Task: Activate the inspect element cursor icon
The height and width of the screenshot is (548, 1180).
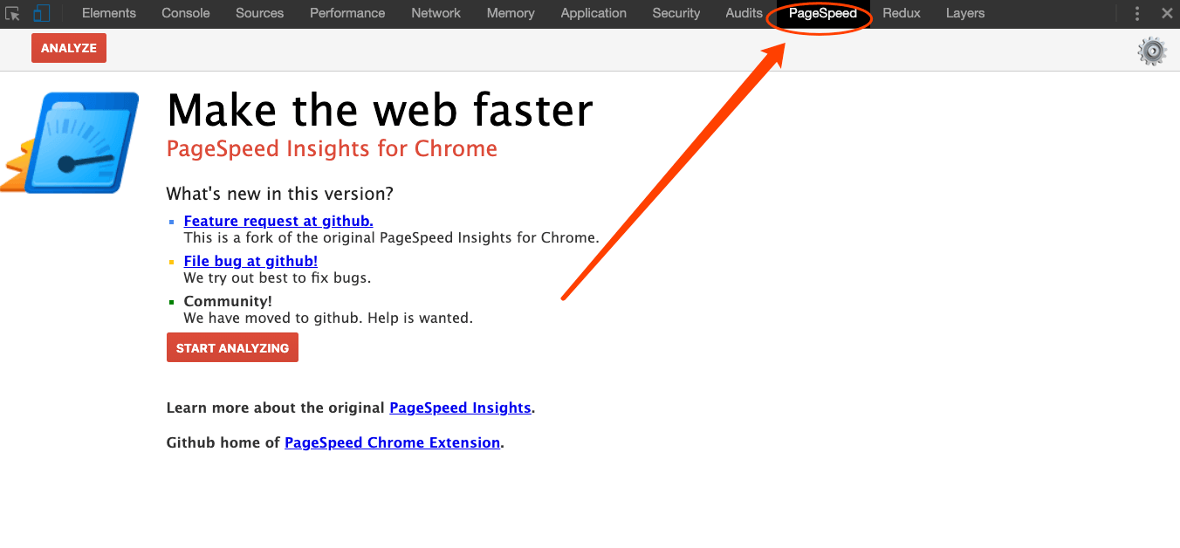Action: click(x=12, y=13)
